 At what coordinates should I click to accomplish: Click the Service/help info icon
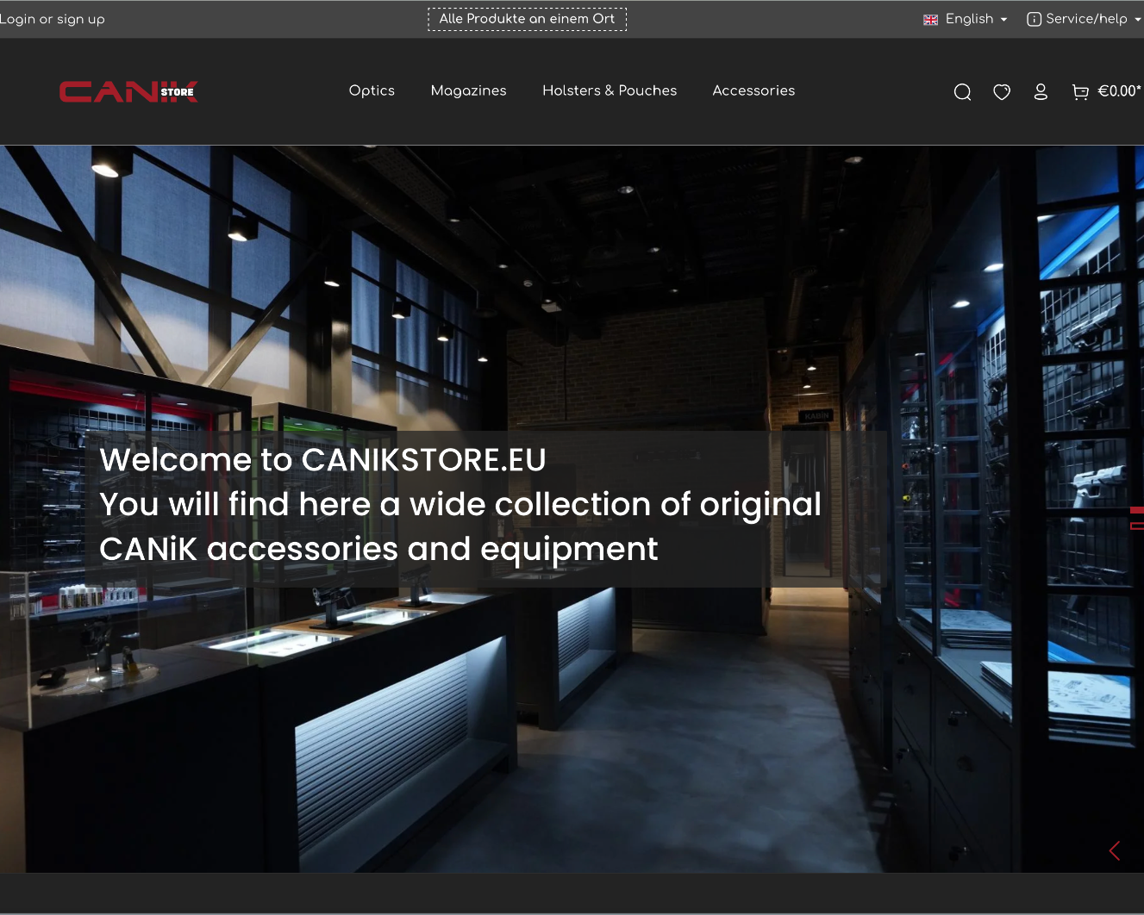tap(1034, 19)
